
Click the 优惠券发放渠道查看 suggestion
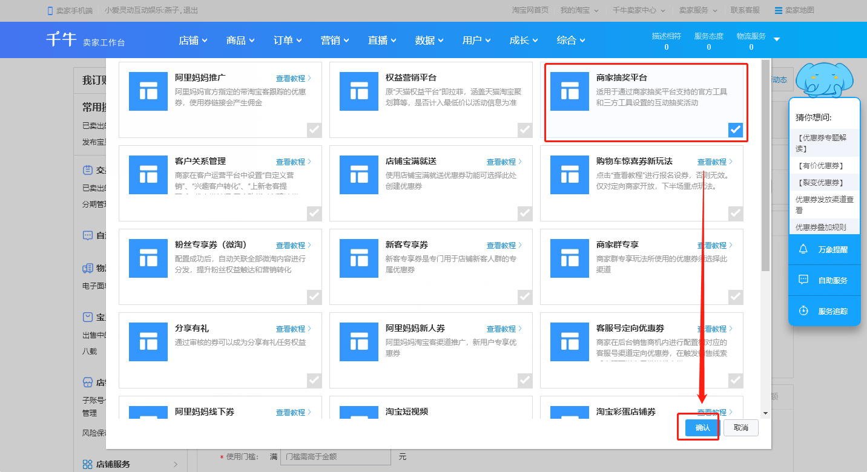click(x=825, y=205)
